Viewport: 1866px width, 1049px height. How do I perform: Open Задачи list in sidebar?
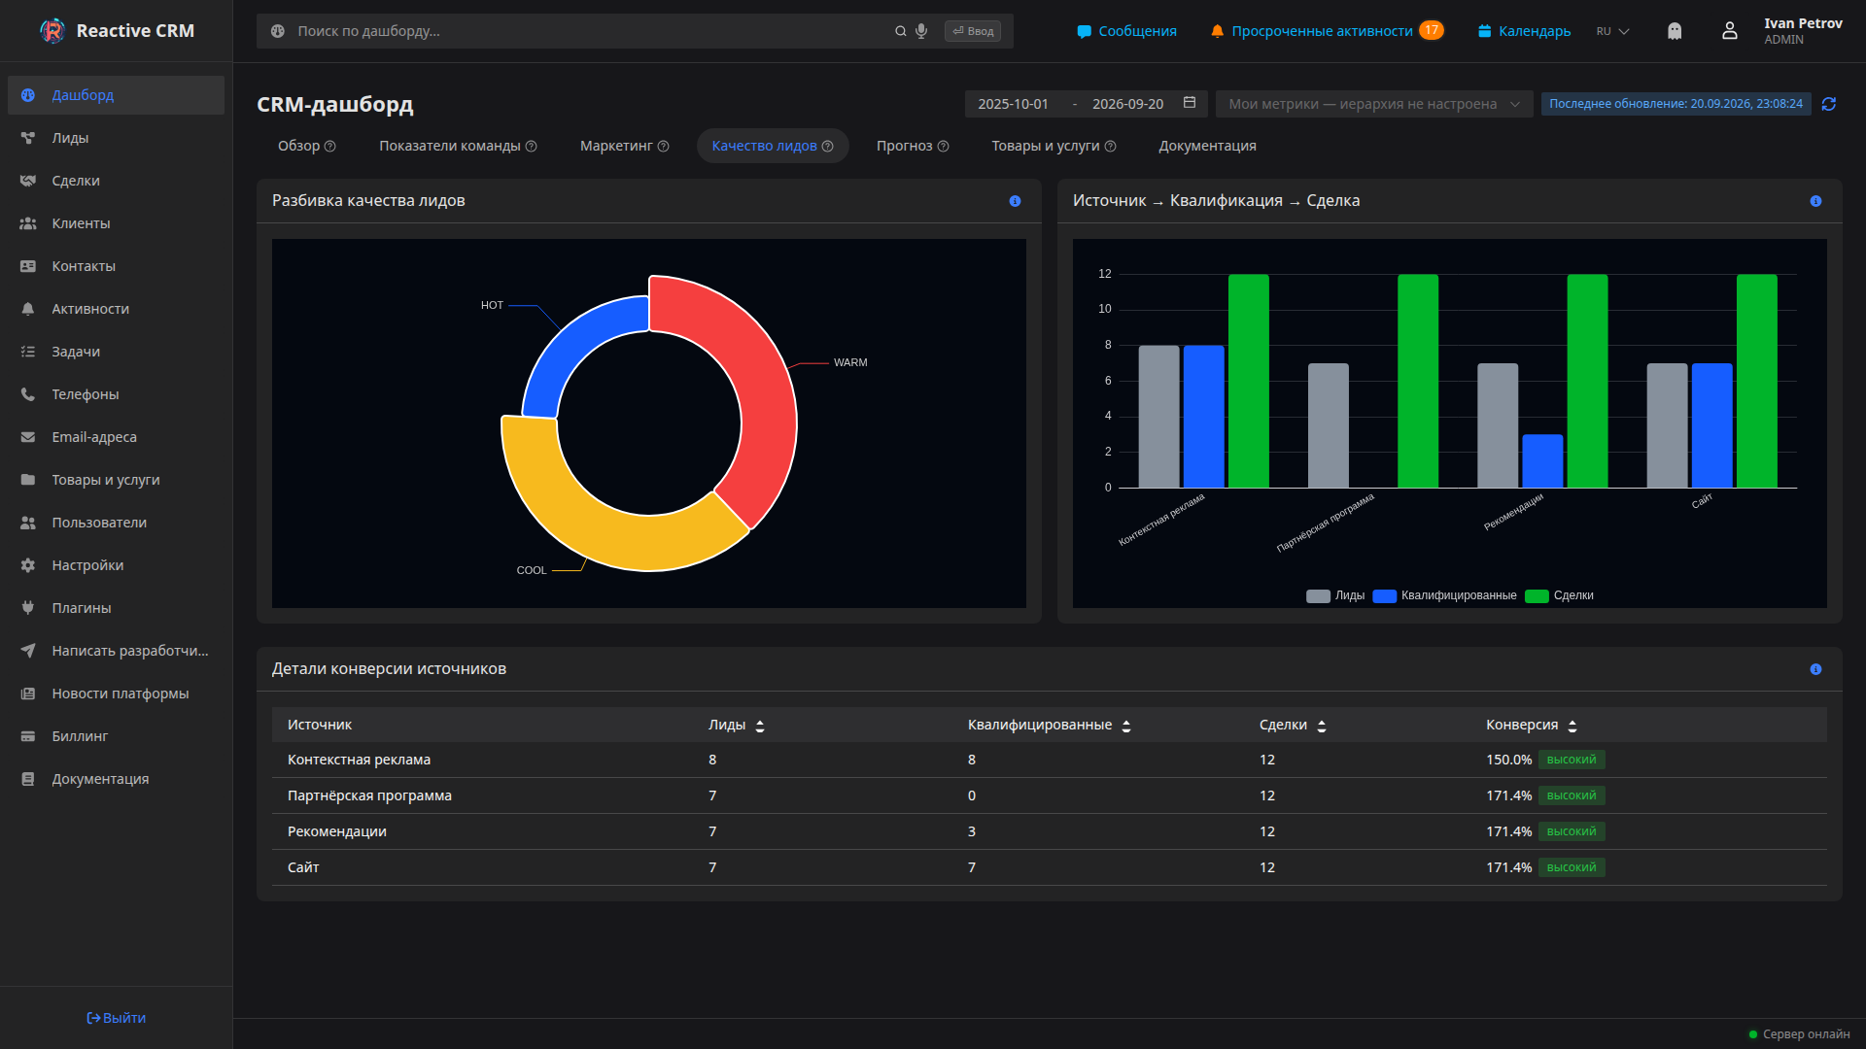coord(116,352)
